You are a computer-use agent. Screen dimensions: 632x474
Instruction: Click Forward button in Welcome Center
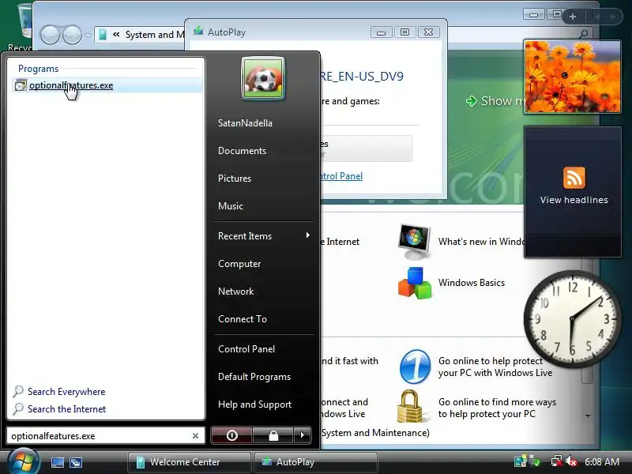(73, 35)
